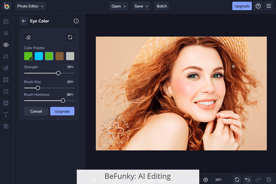The width and height of the screenshot is (276, 184).
Task: Click the reset-all icon in bottom bar
Action: coord(237,180)
